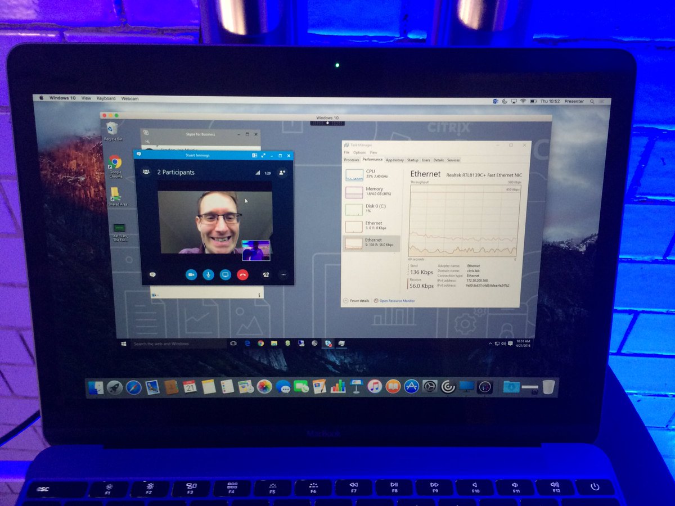Disable the video camera during the call
Screen dimensions: 675x506
click(191, 275)
